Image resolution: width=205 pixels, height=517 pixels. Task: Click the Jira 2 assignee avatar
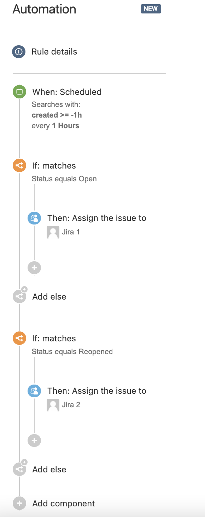(x=53, y=405)
